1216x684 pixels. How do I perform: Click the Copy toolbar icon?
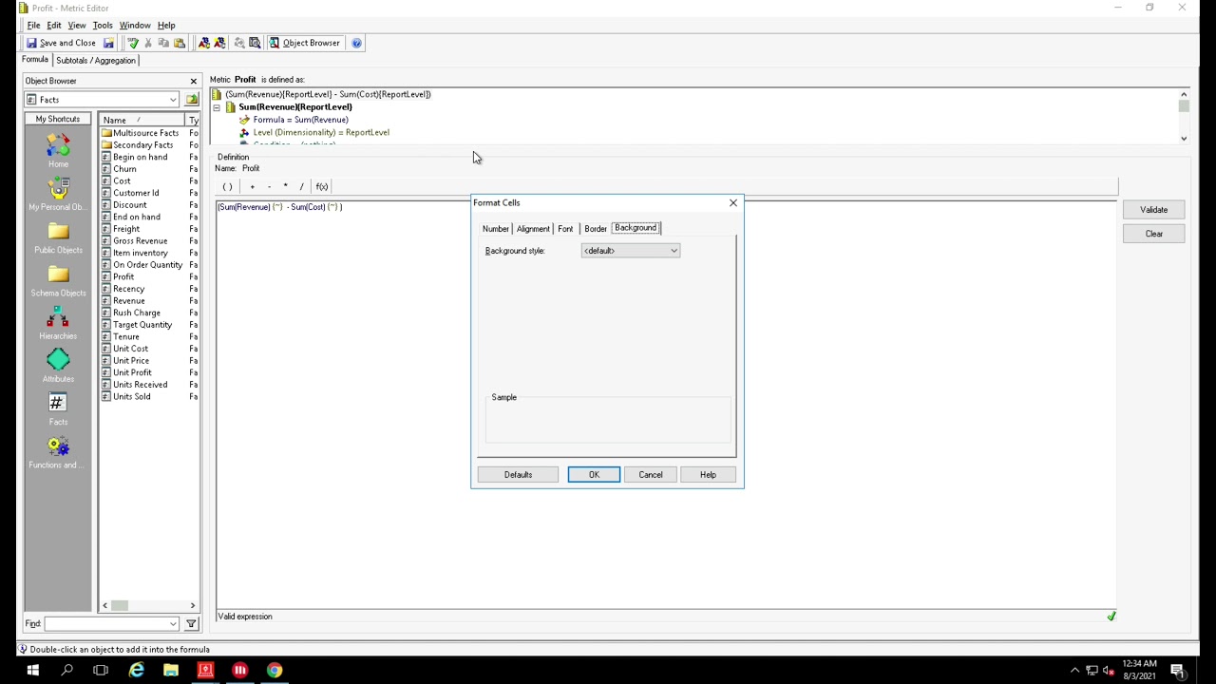click(163, 43)
